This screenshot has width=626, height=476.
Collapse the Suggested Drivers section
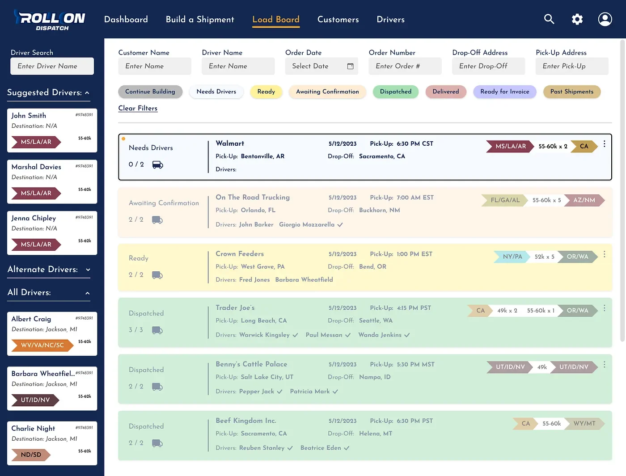87,93
